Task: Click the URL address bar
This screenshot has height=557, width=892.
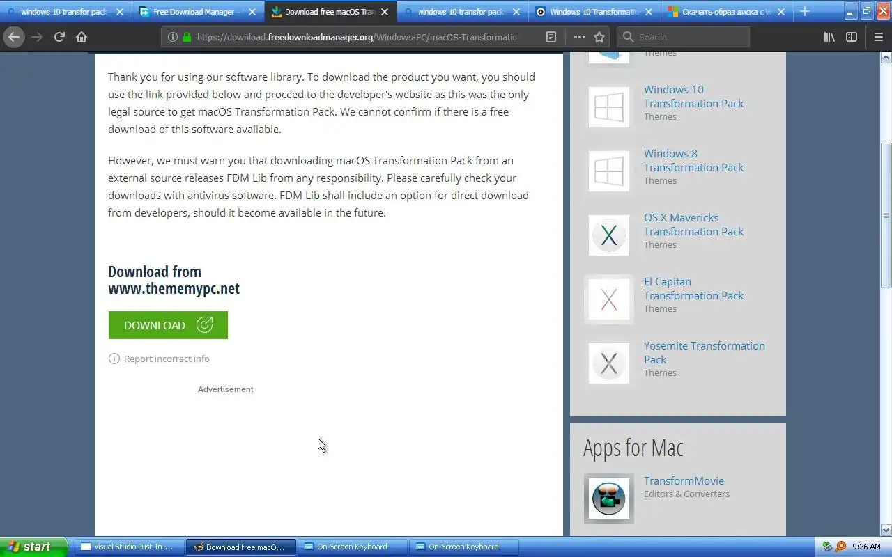Action: pos(357,37)
